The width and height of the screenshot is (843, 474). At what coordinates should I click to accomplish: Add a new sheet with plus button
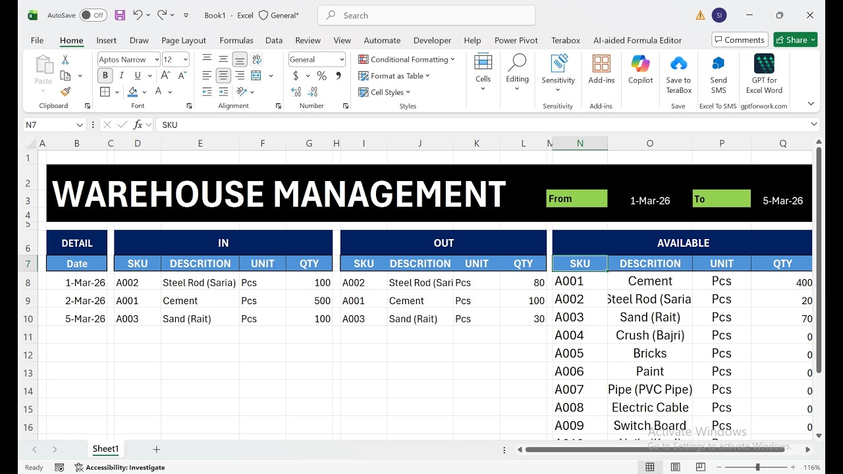[157, 449]
